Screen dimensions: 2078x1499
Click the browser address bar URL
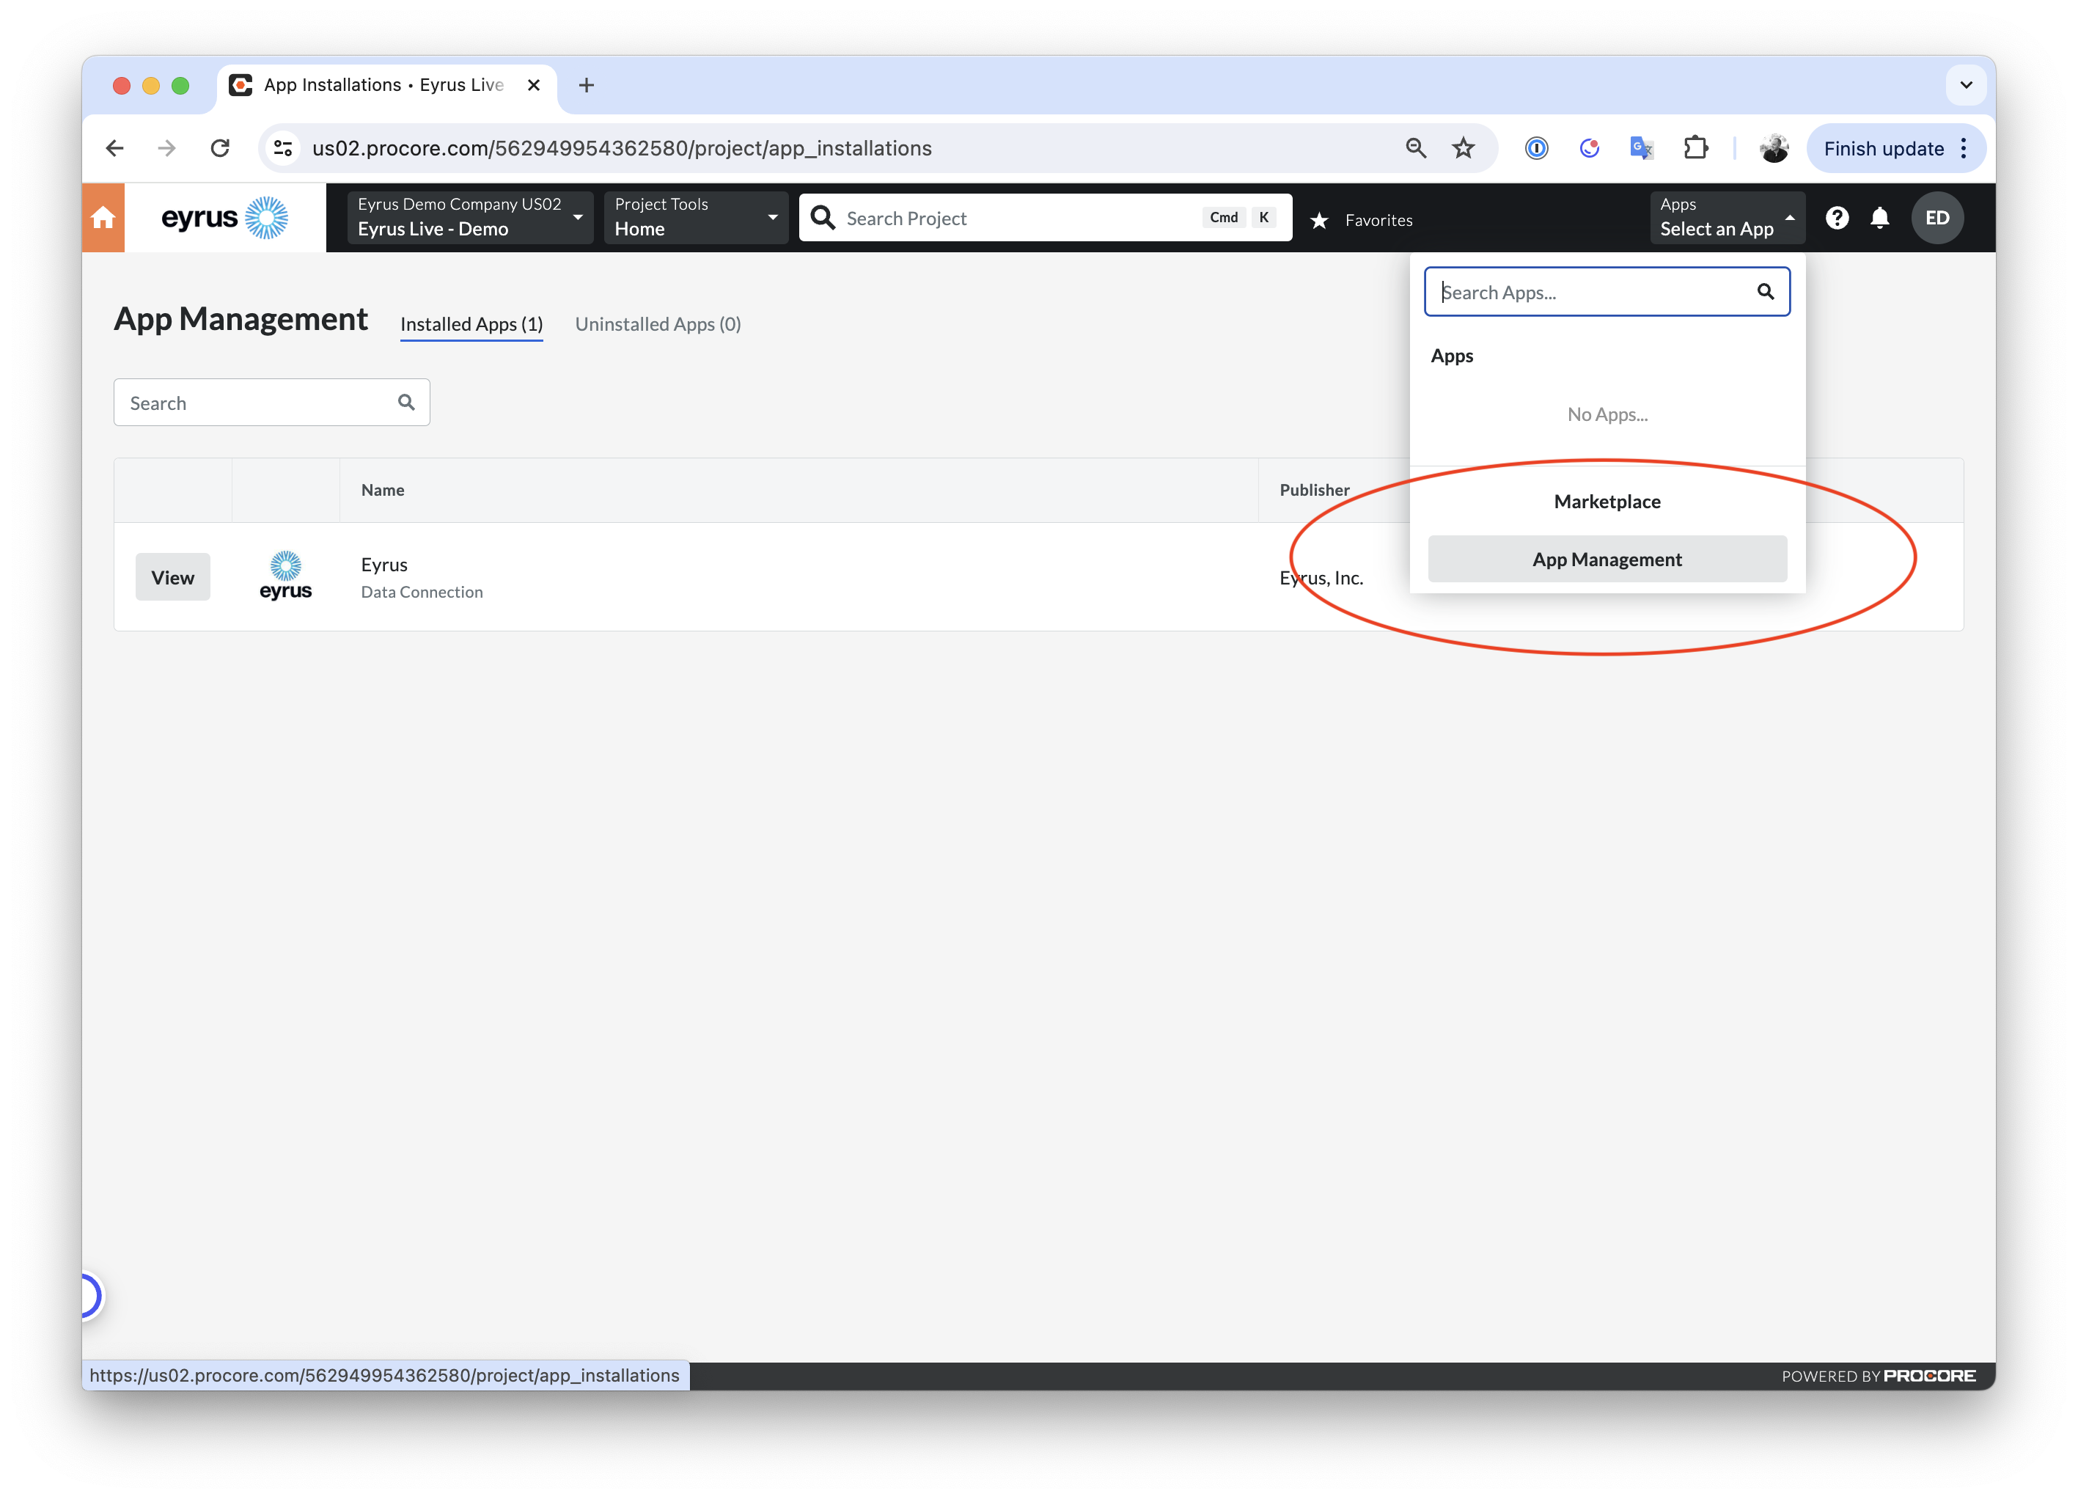tap(622, 148)
